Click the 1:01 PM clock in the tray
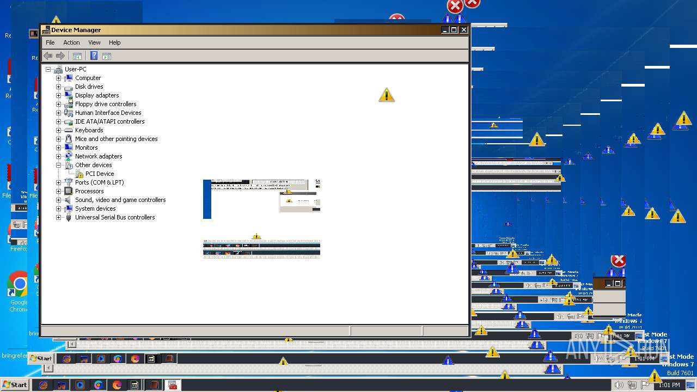697x392 pixels. point(669,385)
